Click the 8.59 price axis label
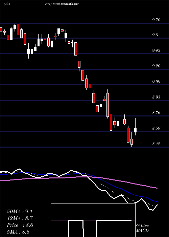 (156, 128)
